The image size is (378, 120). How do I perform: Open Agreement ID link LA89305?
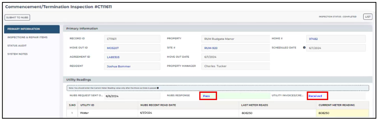113,57
